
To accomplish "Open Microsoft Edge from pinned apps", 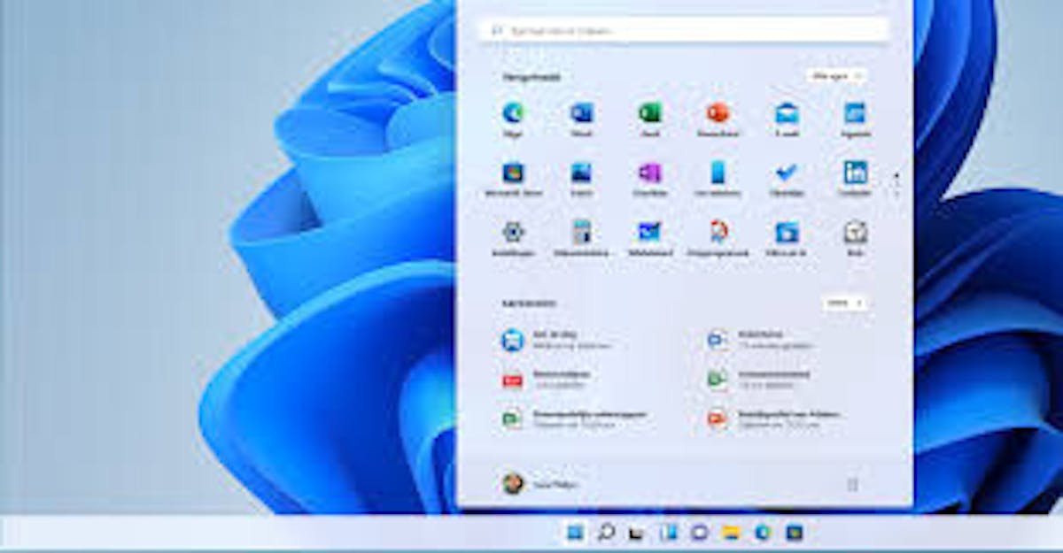I will coord(513,113).
